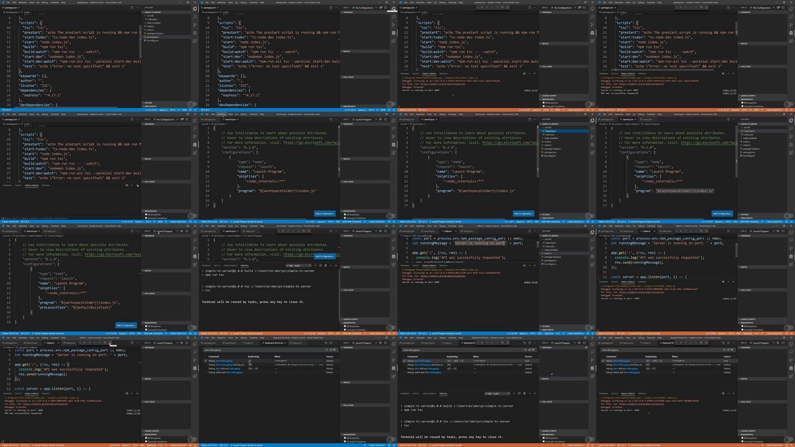Enable Uncaught Exceptions checkbox in top-right window
Viewport: 795px width, 447px height.
[742, 106]
